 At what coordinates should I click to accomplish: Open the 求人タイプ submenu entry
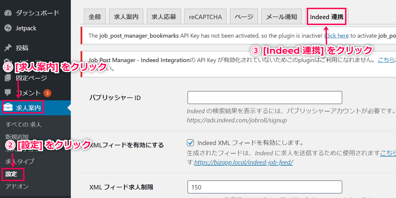point(19,161)
